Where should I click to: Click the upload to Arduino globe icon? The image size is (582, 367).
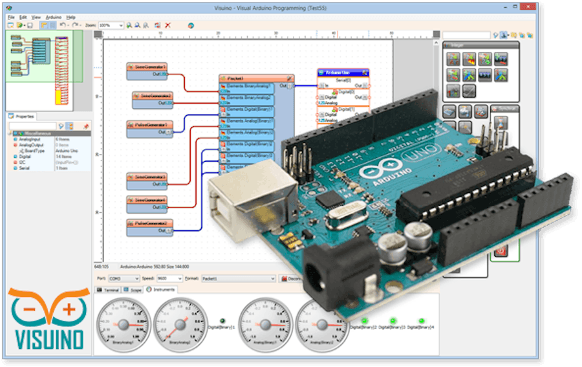pos(191,25)
